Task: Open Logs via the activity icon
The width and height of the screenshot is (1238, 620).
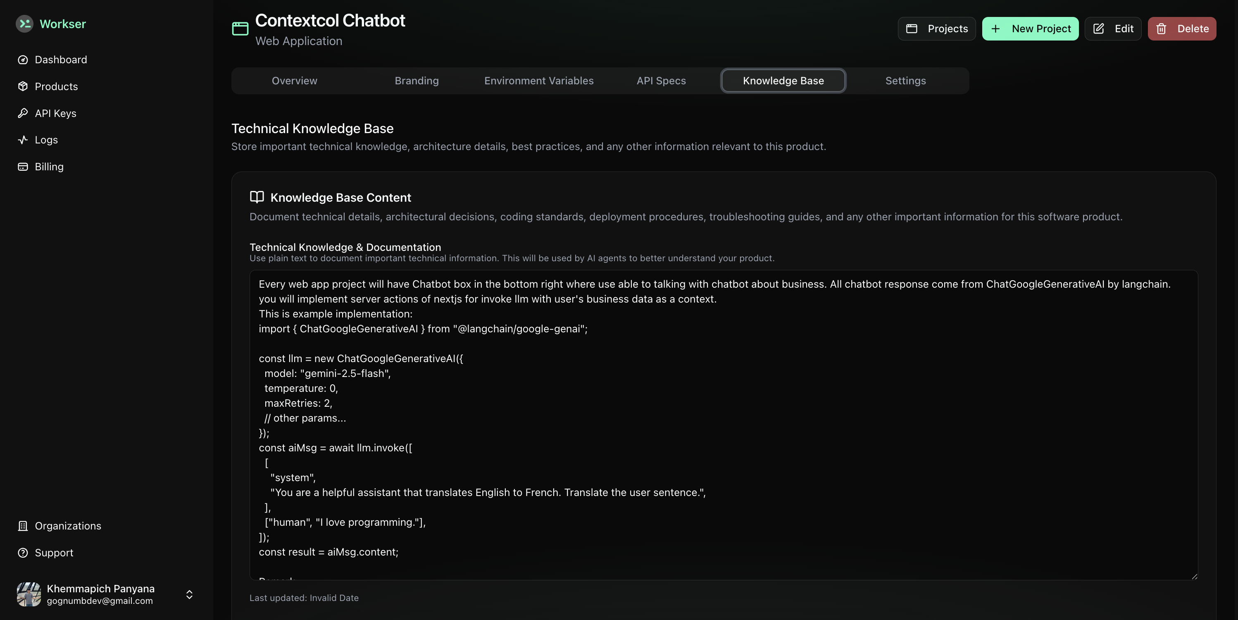Action: [24, 139]
